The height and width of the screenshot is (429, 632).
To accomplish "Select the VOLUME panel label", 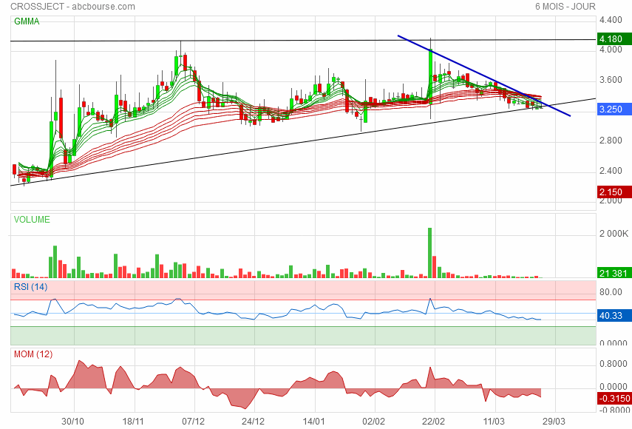I will [x=32, y=220].
